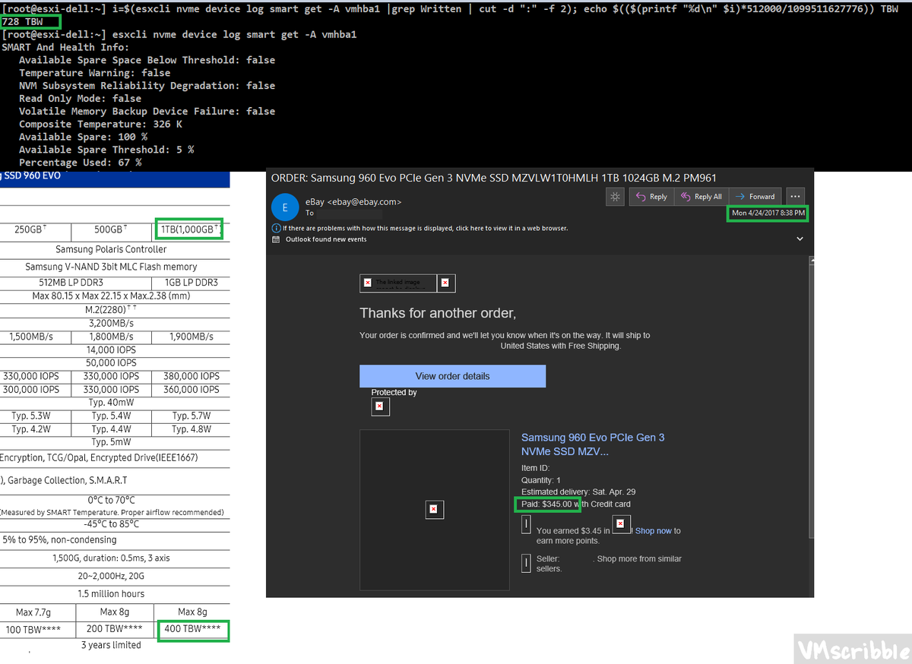The width and height of the screenshot is (912, 664).
Task: Click the 1GB LP DDR3 cell
Action: [191, 283]
